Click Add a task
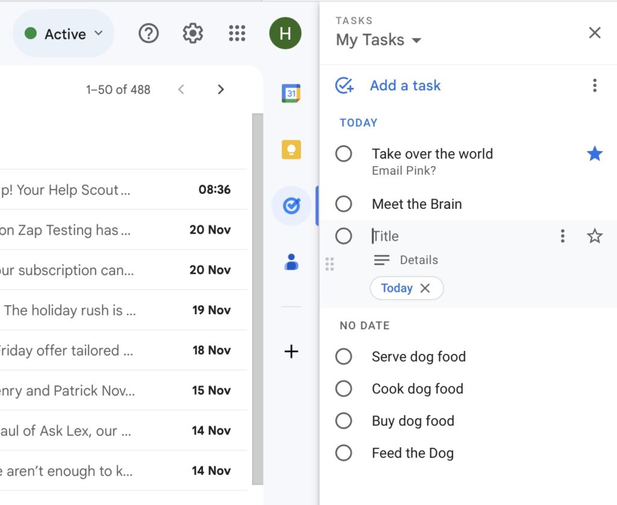Image resolution: width=617 pixels, height=505 pixels. point(405,85)
